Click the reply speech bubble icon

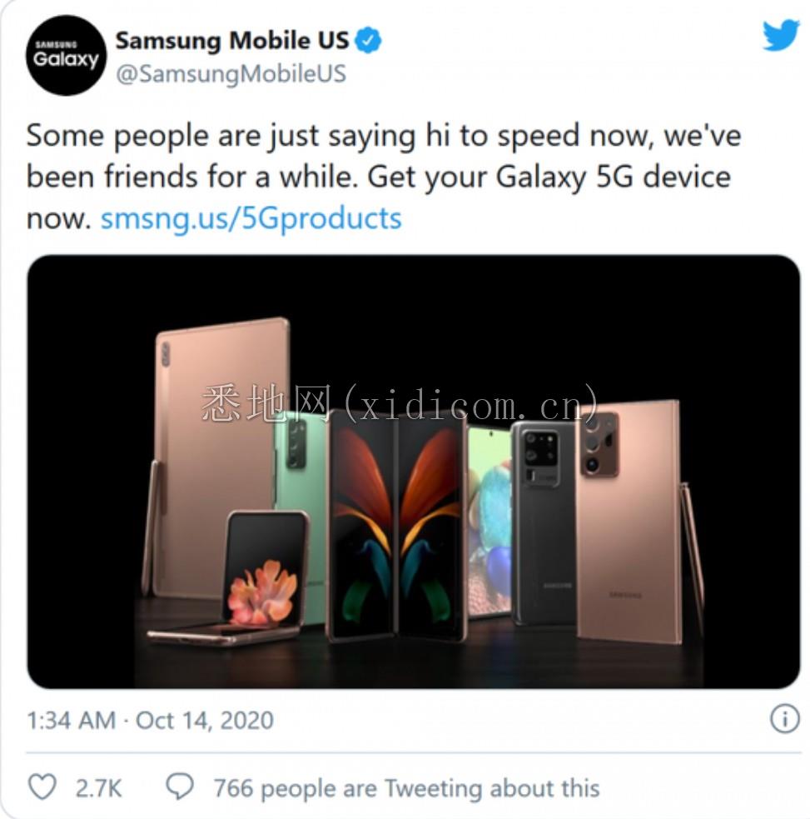[180, 787]
